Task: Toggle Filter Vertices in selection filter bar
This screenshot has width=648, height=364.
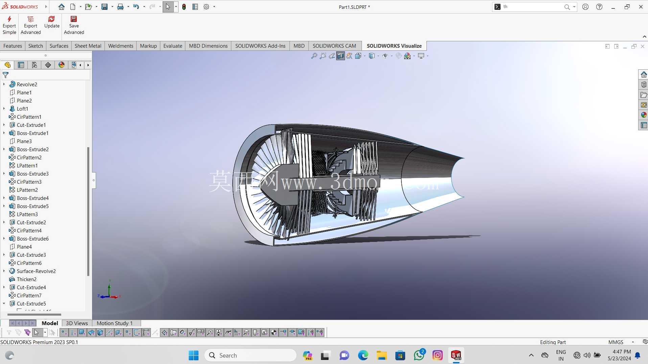Action: click(64, 333)
